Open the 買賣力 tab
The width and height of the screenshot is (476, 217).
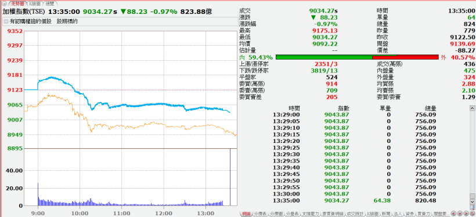tap(424, 214)
